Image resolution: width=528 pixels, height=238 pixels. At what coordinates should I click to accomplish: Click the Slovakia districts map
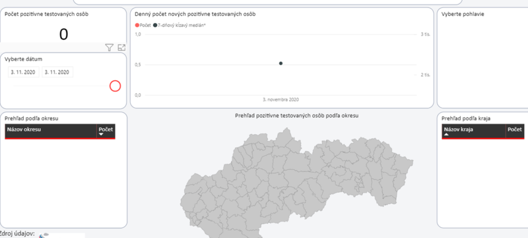[296, 183]
